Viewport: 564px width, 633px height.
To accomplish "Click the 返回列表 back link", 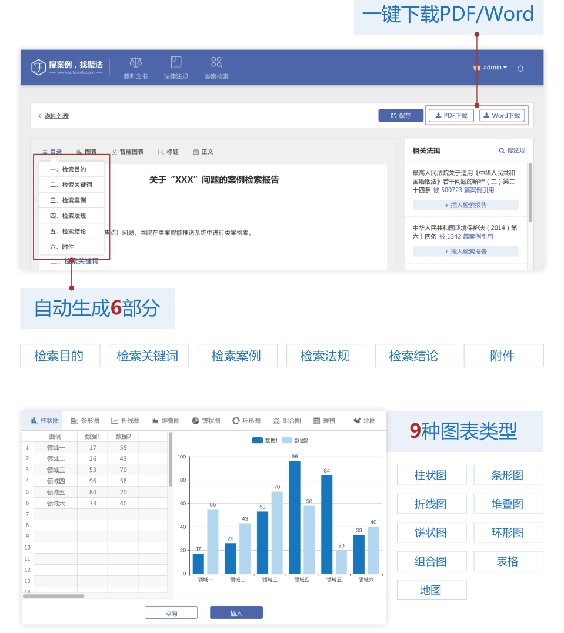I will coord(56,116).
